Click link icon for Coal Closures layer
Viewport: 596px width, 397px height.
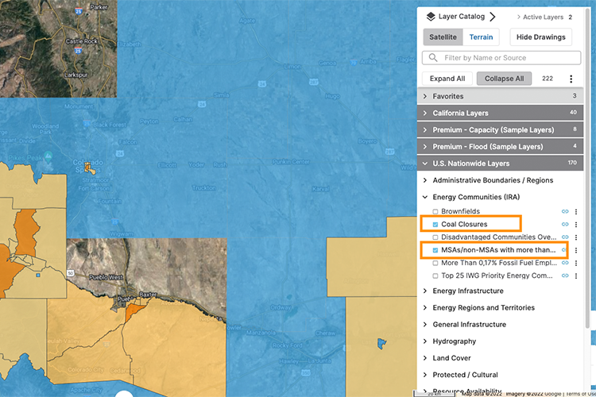(x=565, y=224)
